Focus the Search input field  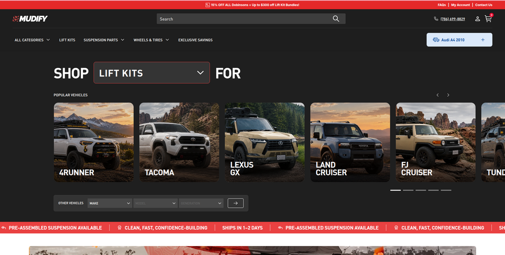tap(251, 19)
